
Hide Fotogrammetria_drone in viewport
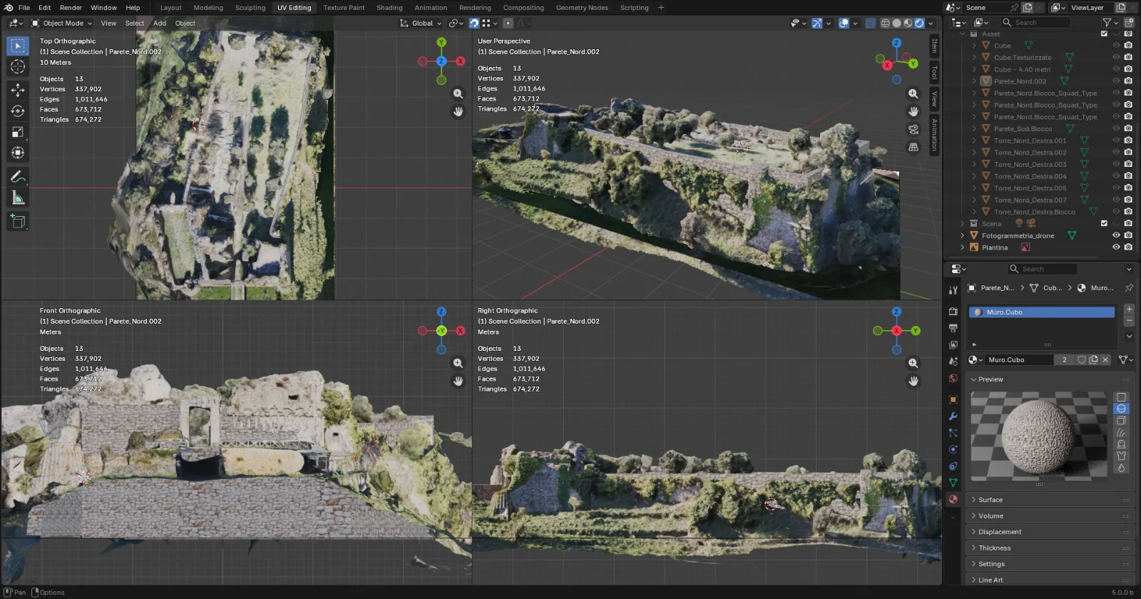pos(1116,235)
